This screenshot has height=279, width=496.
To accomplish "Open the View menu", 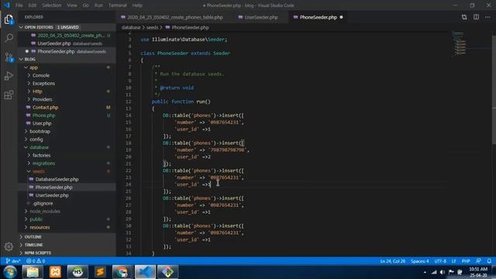I will [x=72, y=5].
